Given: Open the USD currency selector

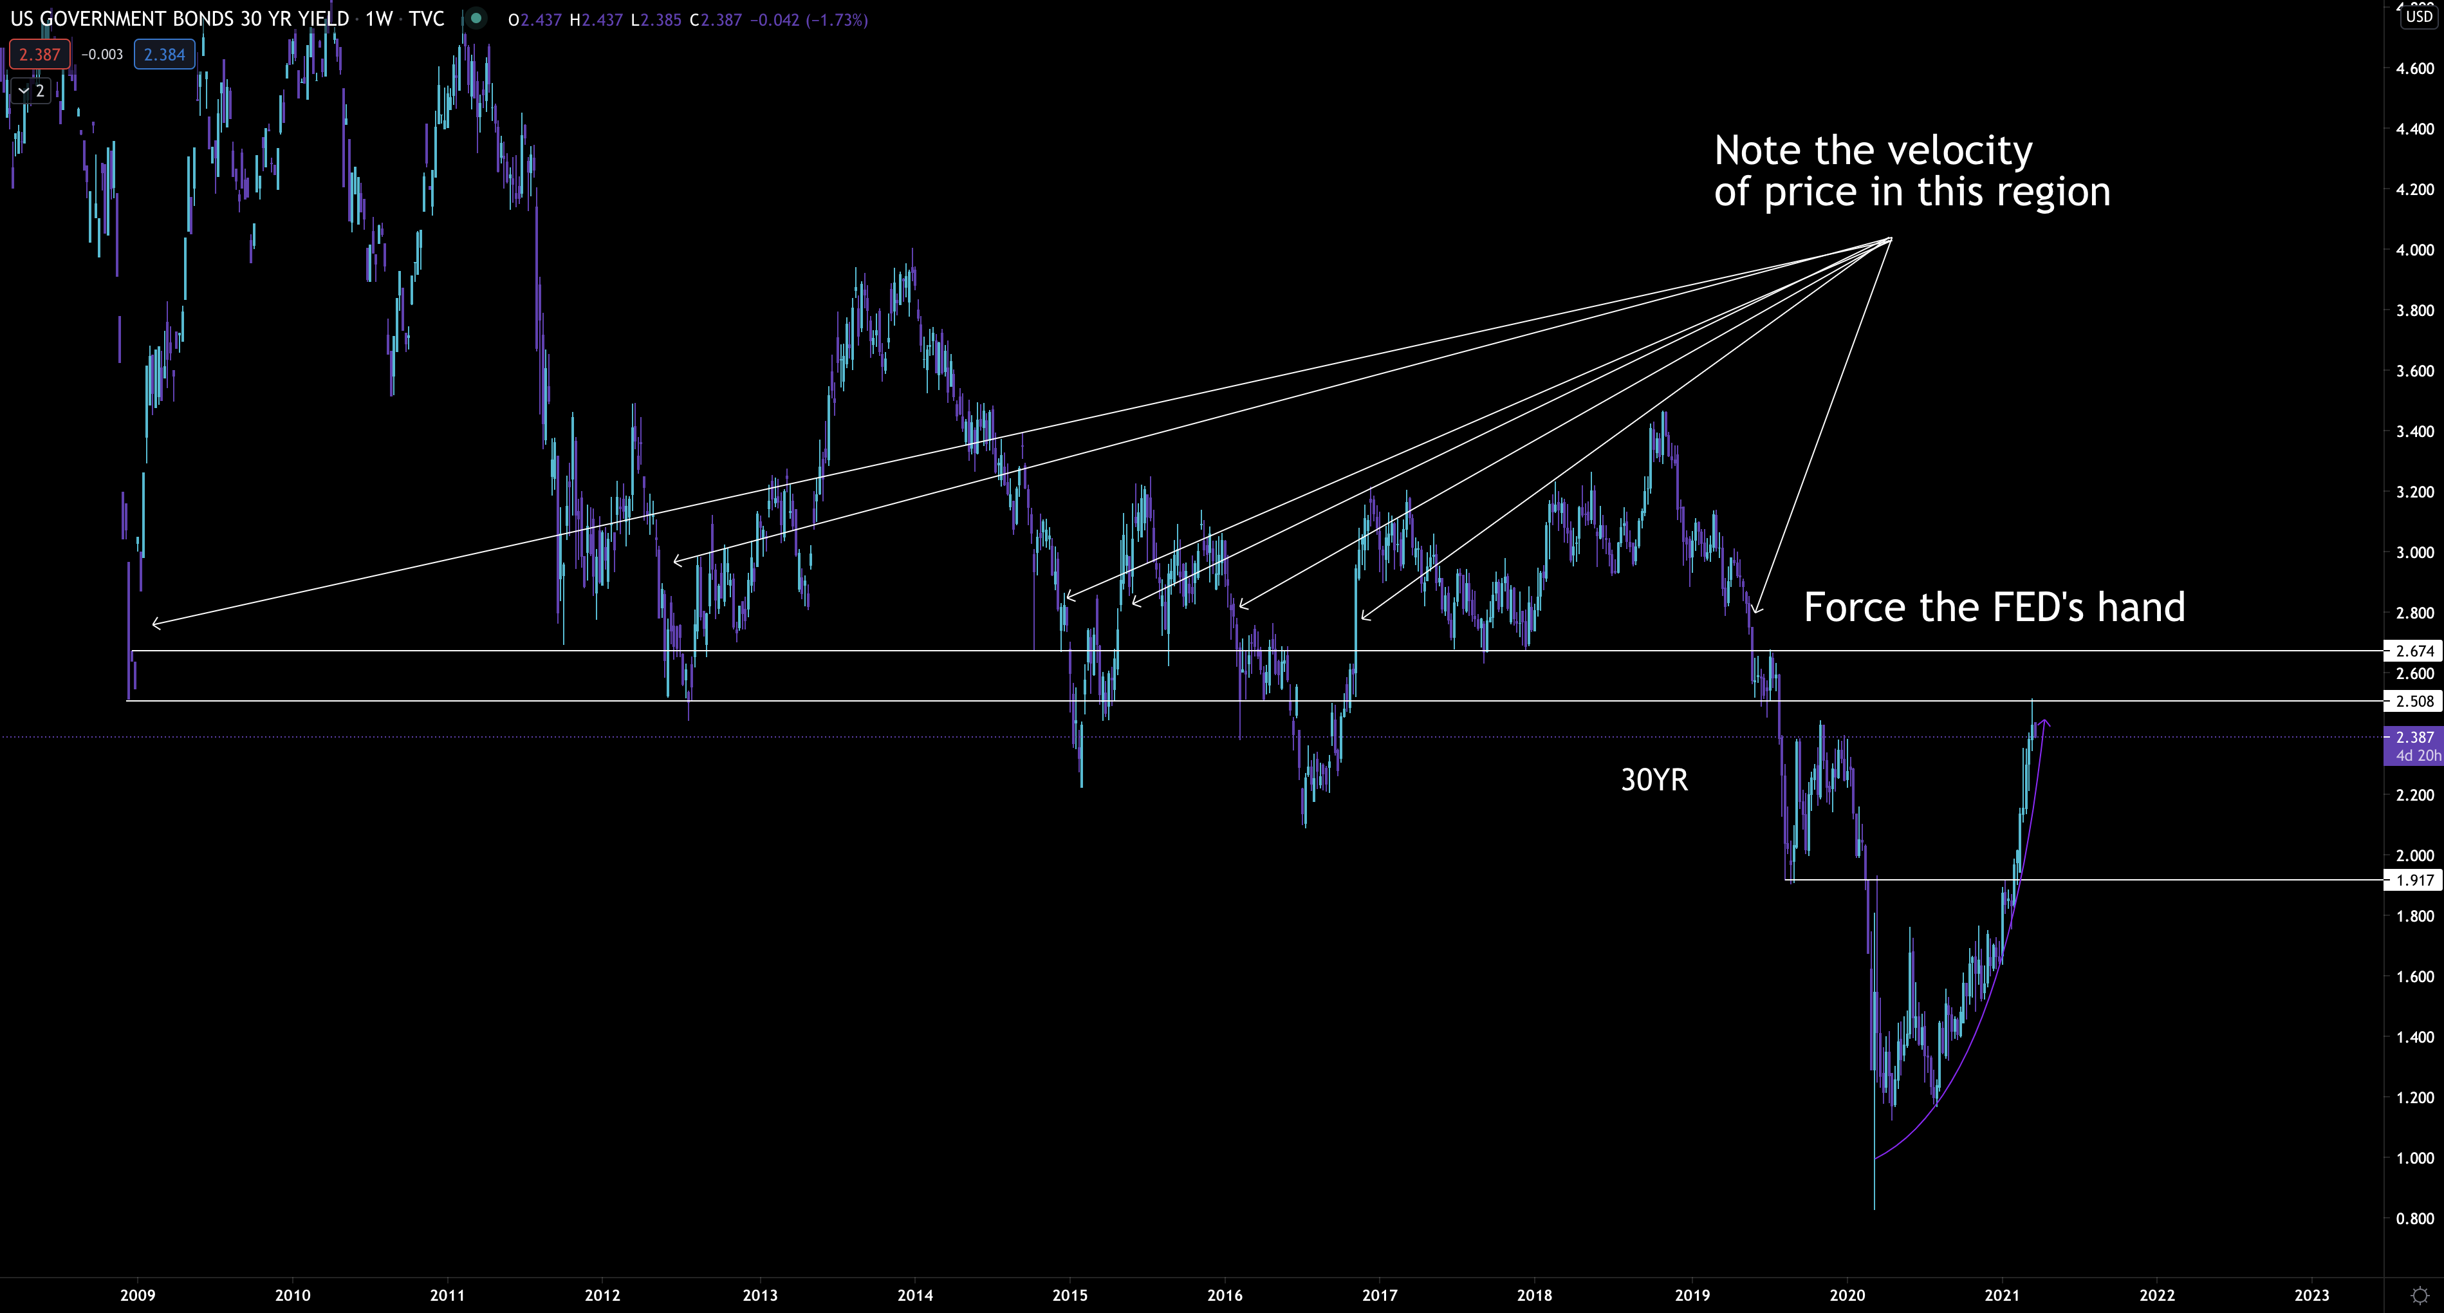Looking at the screenshot, I should [2420, 16].
